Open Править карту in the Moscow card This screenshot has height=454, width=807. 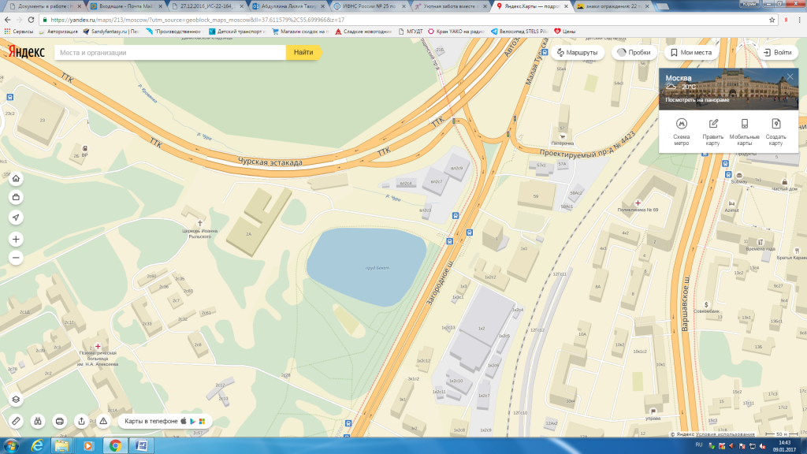coord(712,132)
